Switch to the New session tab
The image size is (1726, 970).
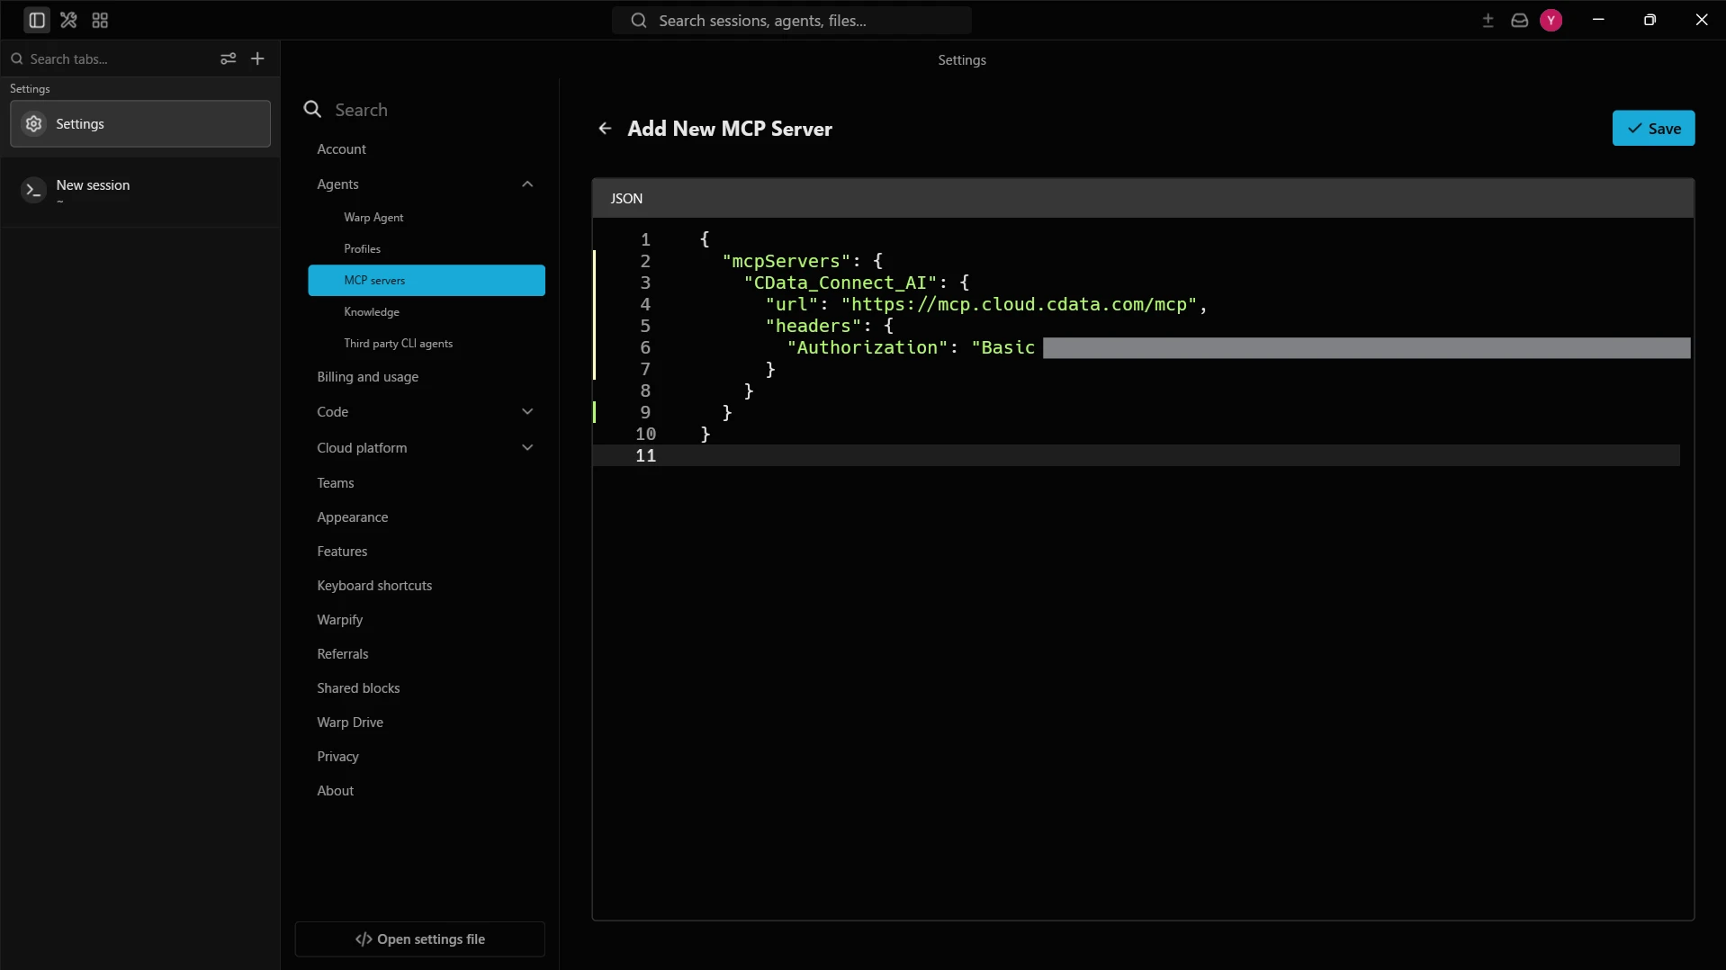[x=140, y=191]
